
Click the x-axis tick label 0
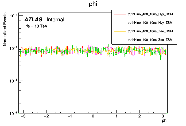(x=93, y=116)
